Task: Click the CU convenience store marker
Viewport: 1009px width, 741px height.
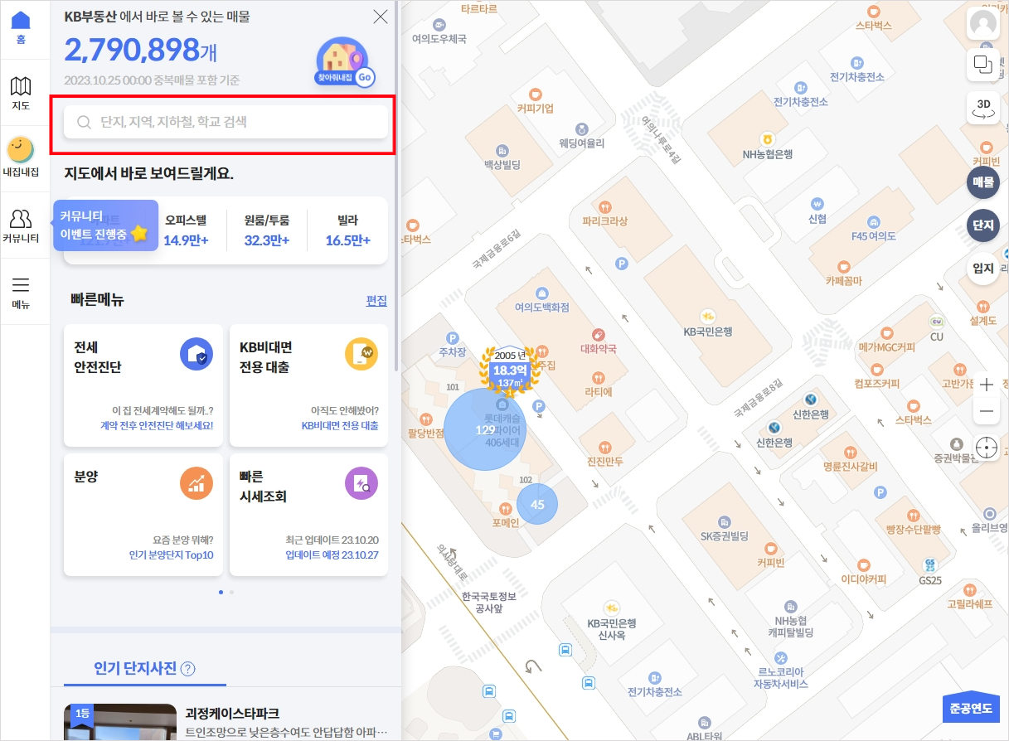Action: point(937,328)
